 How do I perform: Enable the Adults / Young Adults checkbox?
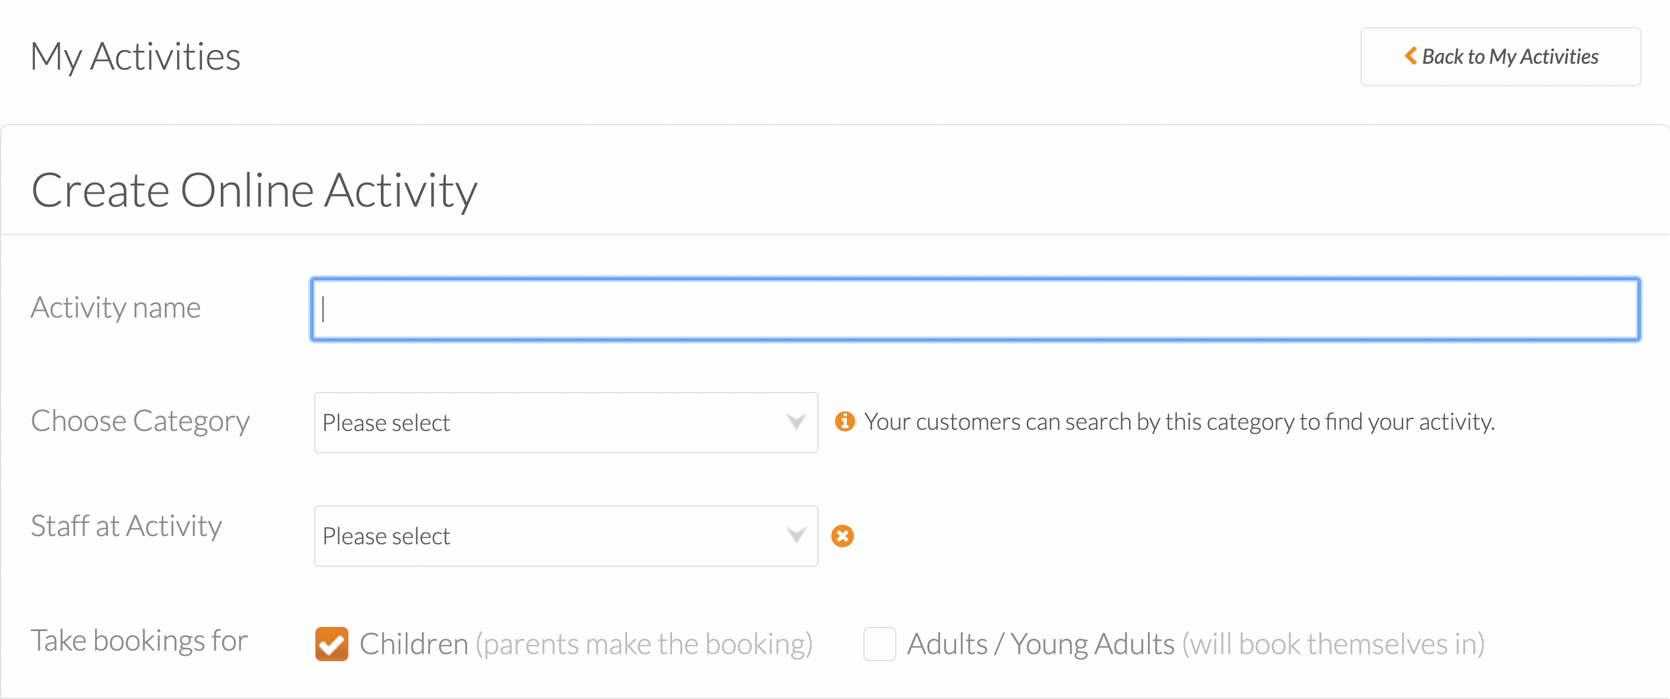click(x=879, y=644)
